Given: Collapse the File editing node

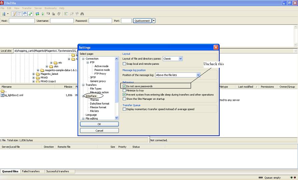Looking at the screenshot, I should [x=83, y=119].
